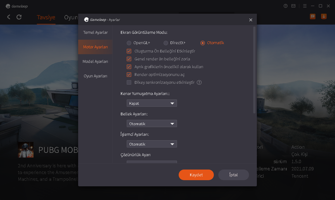Refresh the page with reload icon
Image resolution: width=335 pixels, height=200 pixels.
[19, 17]
